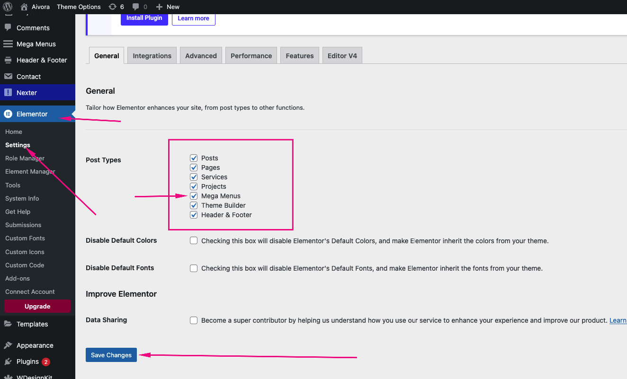Viewport: 627px width, 379px height.
Task: Click the Install Plugin button
Action: click(144, 18)
